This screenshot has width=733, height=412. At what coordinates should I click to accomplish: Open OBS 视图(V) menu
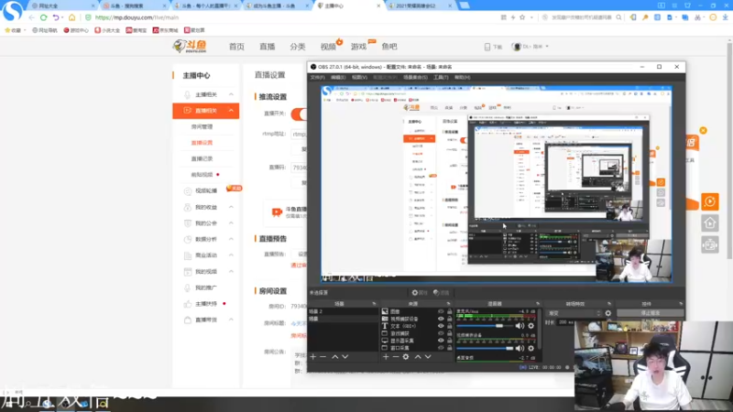coord(359,78)
